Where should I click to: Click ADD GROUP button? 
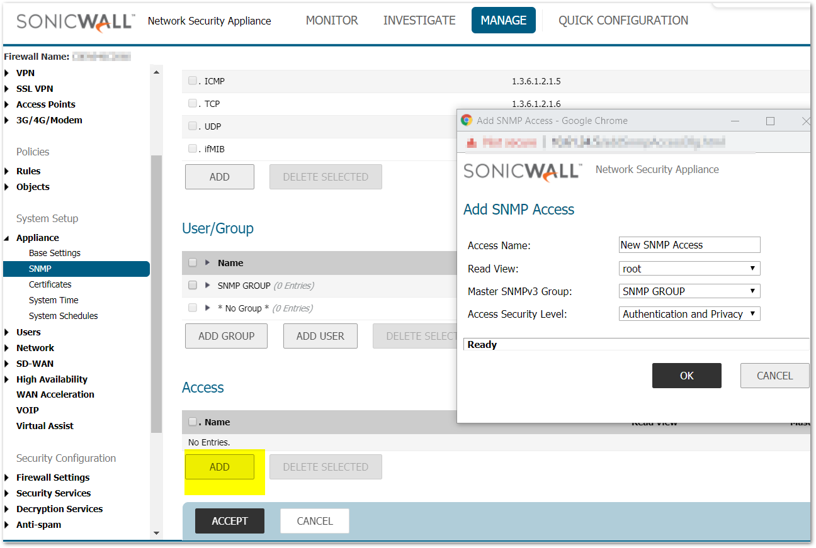point(226,336)
